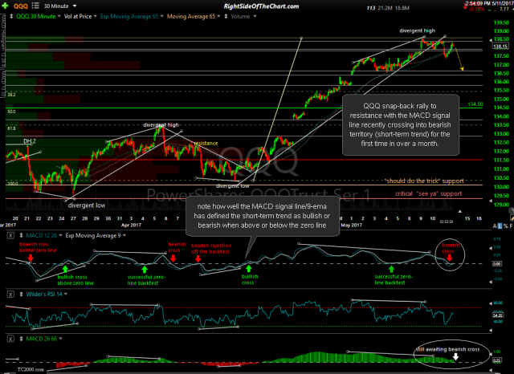This screenshot has width=514, height=374.
Task: Click the -0.18% percent change value
Action: tap(476, 9)
